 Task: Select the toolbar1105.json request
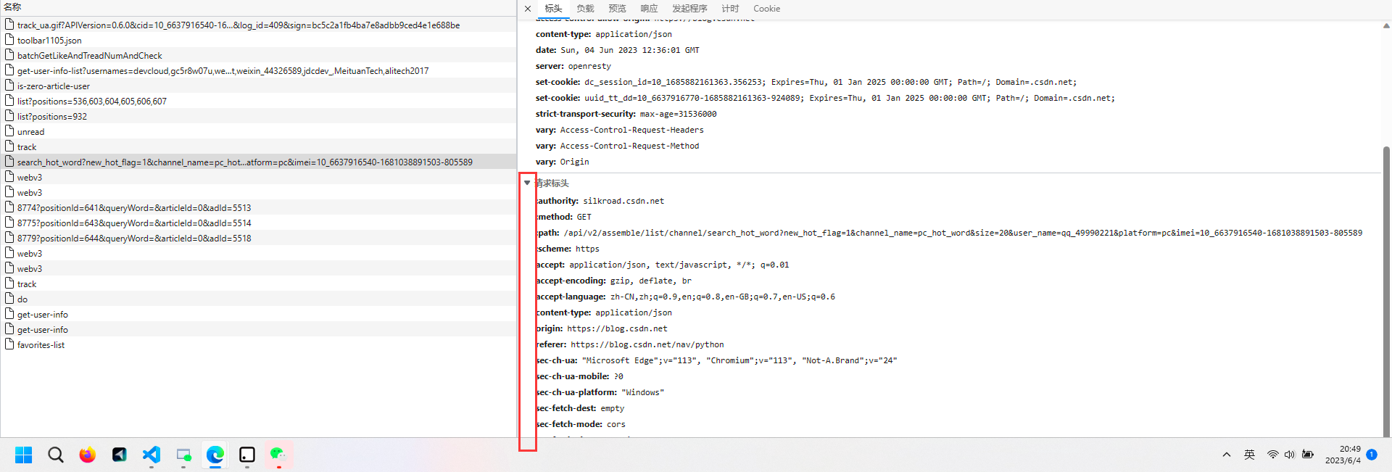(x=49, y=41)
